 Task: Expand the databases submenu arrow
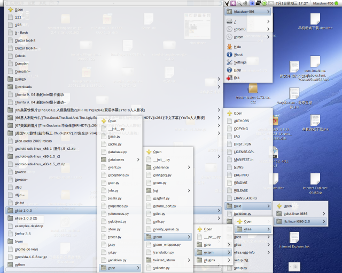click(138, 159)
